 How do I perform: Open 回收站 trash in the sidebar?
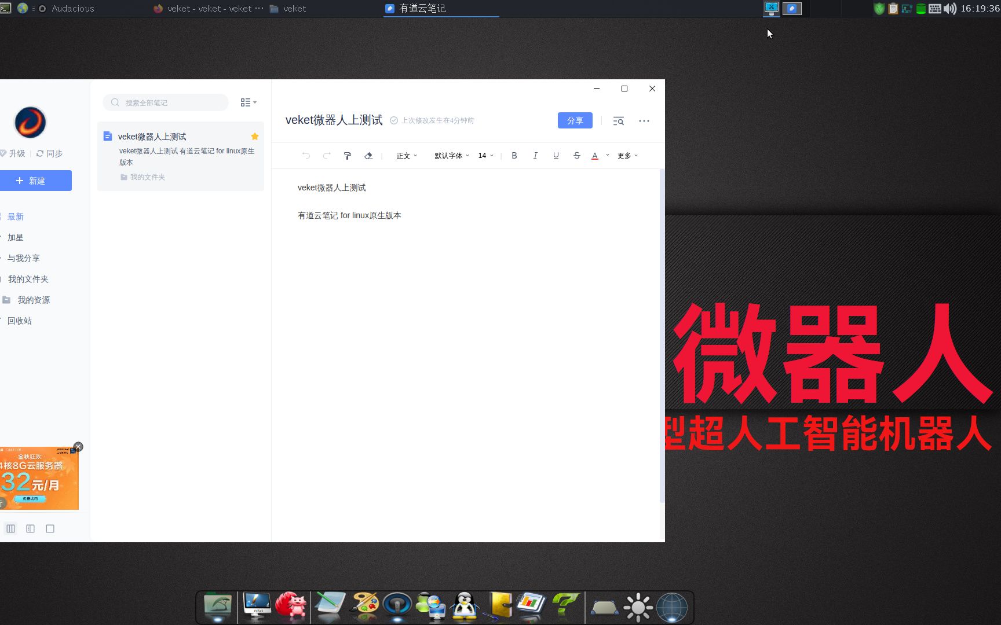pos(20,321)
